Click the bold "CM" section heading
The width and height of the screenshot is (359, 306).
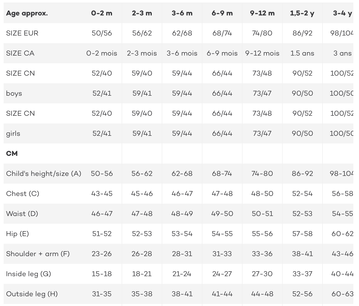coord(12,154)
